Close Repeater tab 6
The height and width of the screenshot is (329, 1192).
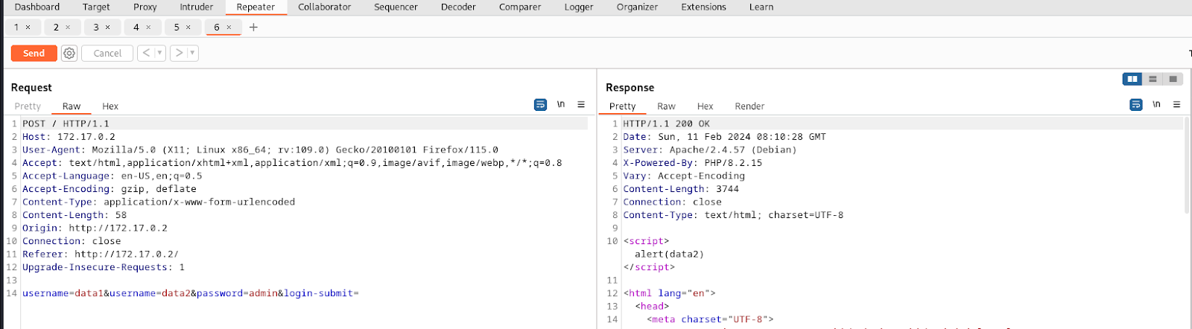click(229, 28)
